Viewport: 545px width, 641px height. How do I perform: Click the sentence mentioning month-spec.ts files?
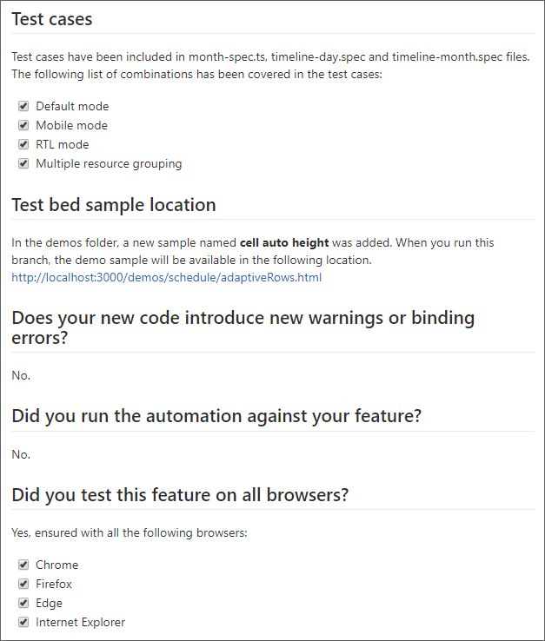click(x=270, y=56)
